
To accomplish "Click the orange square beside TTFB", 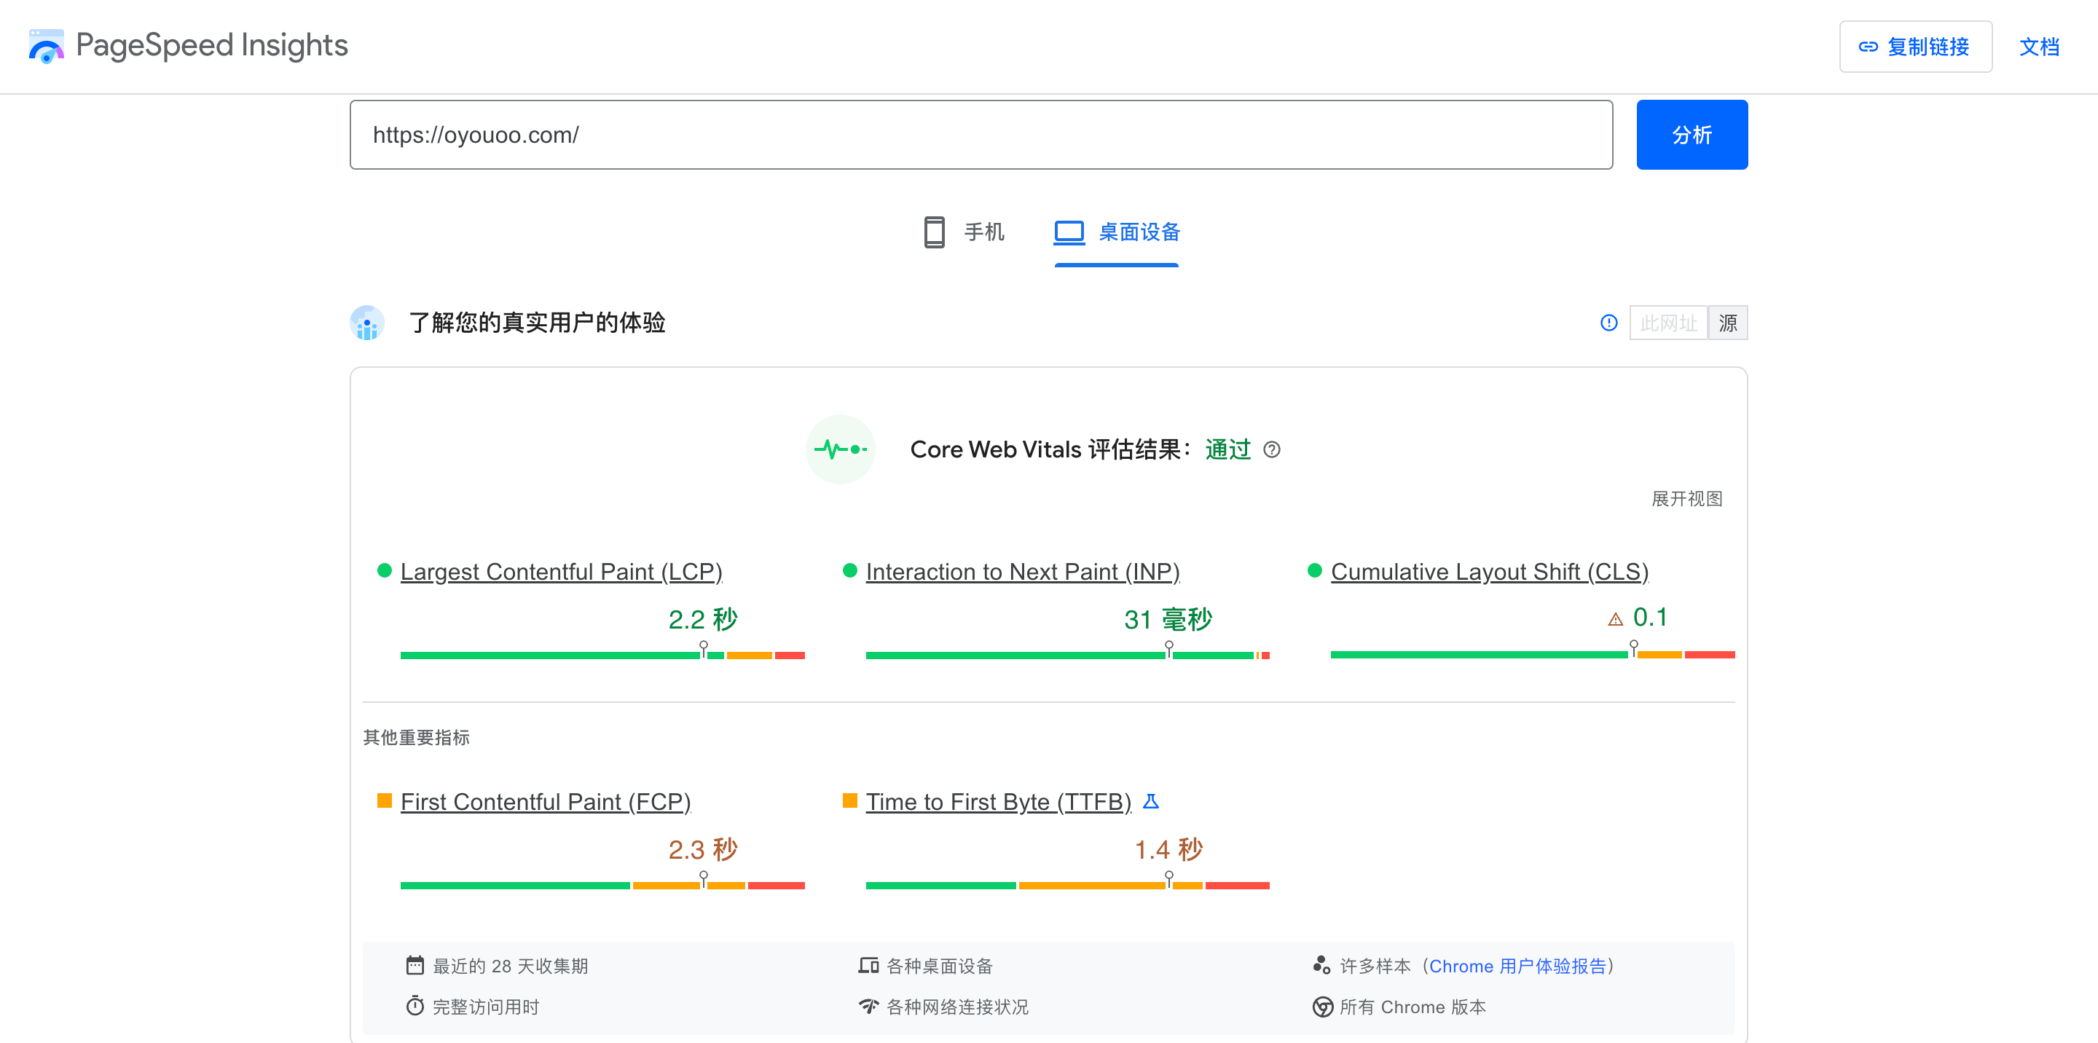I will pos(849,800).
